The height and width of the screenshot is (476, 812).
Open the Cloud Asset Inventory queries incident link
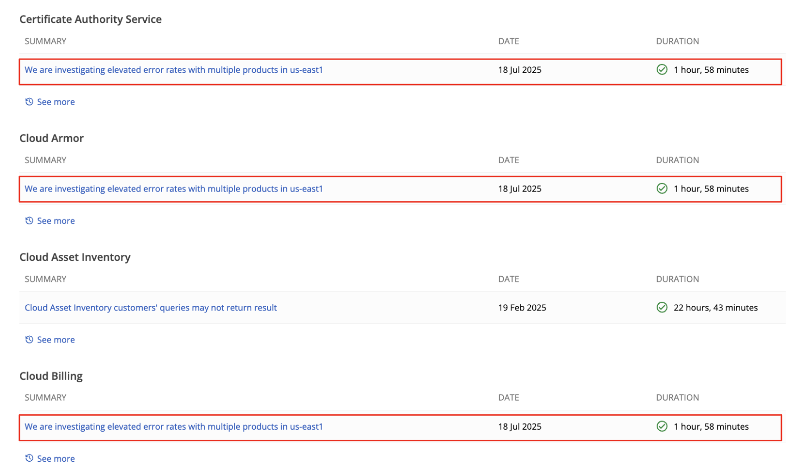point(151,308)
